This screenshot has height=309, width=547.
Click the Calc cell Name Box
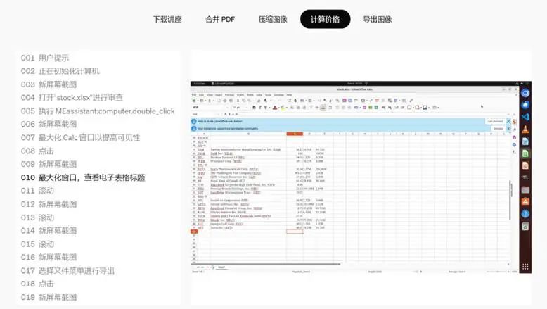click(x=205, y=114)
